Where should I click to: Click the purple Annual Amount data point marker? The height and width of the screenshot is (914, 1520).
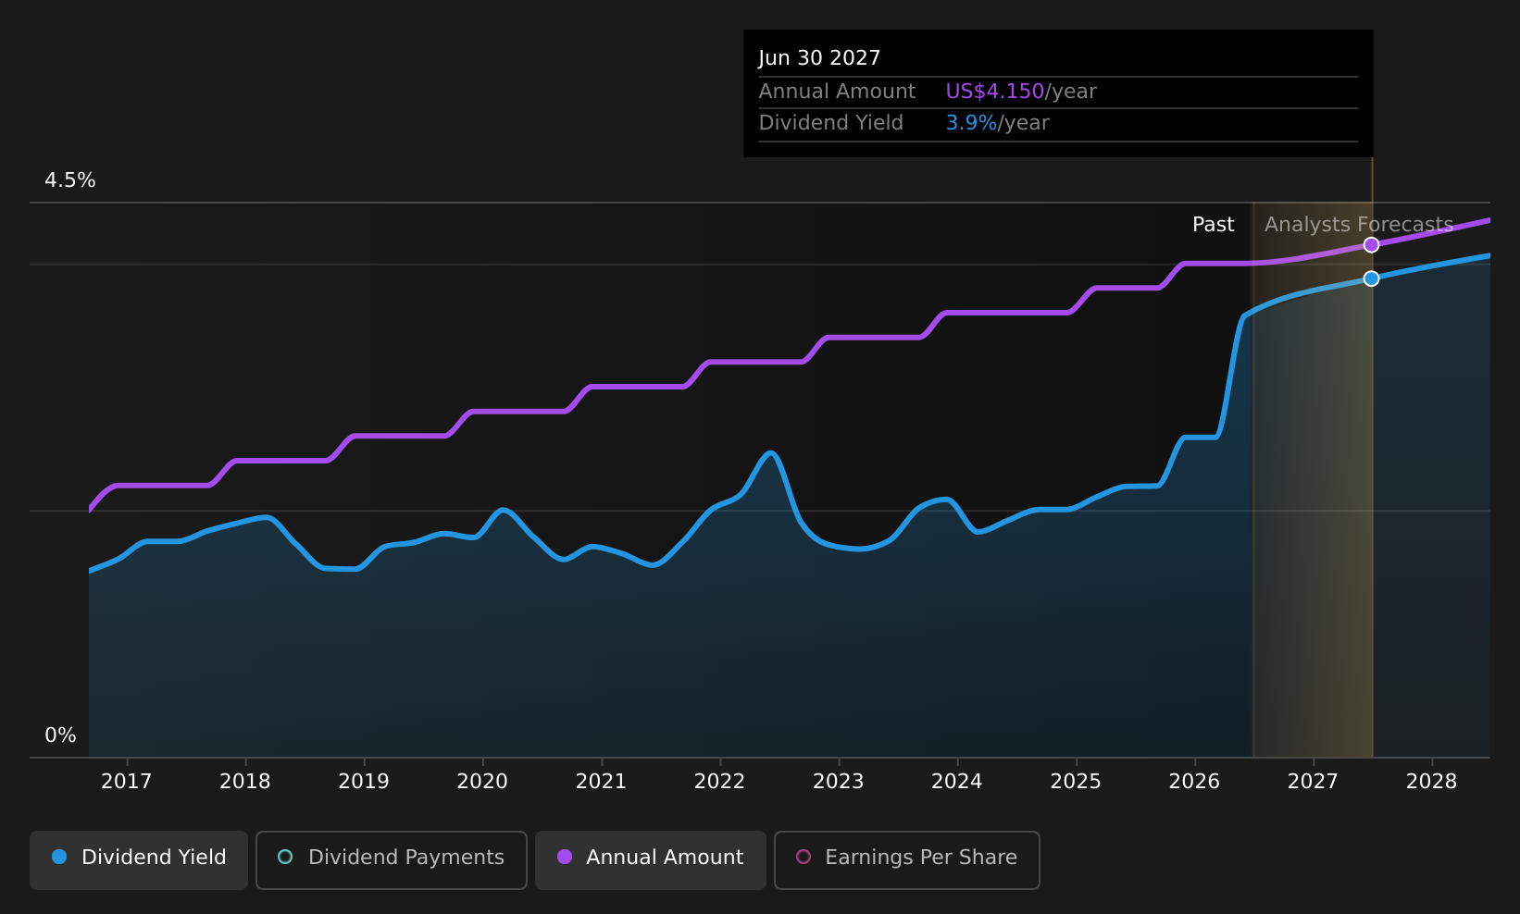[x=1371, y=245]
